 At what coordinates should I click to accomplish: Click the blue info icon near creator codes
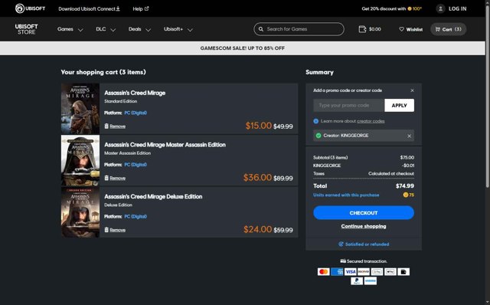click(316, 121)
